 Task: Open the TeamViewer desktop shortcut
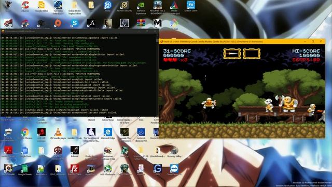click(x=174, y=170)
